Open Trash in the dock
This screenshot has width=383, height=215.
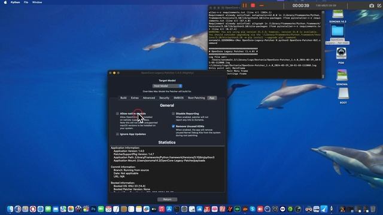click(x=373, y=209)
